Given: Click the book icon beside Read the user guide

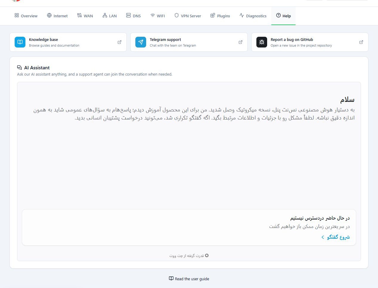Looking at the screenshot, I should (x=171, y=278).
